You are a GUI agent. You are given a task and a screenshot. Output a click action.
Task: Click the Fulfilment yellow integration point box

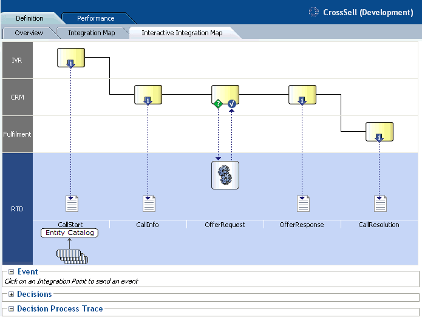pyautogui.click(x=379, y=132)
